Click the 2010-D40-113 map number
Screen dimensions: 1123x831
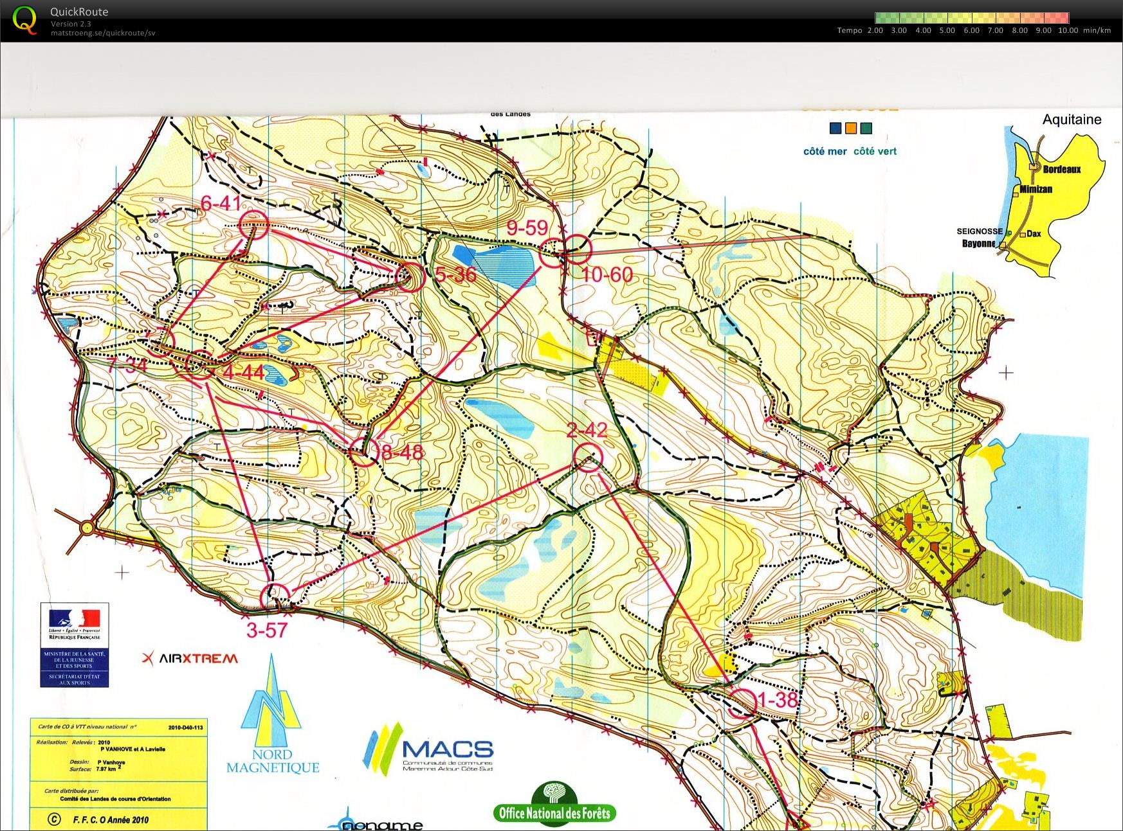(x=185, y=728)
